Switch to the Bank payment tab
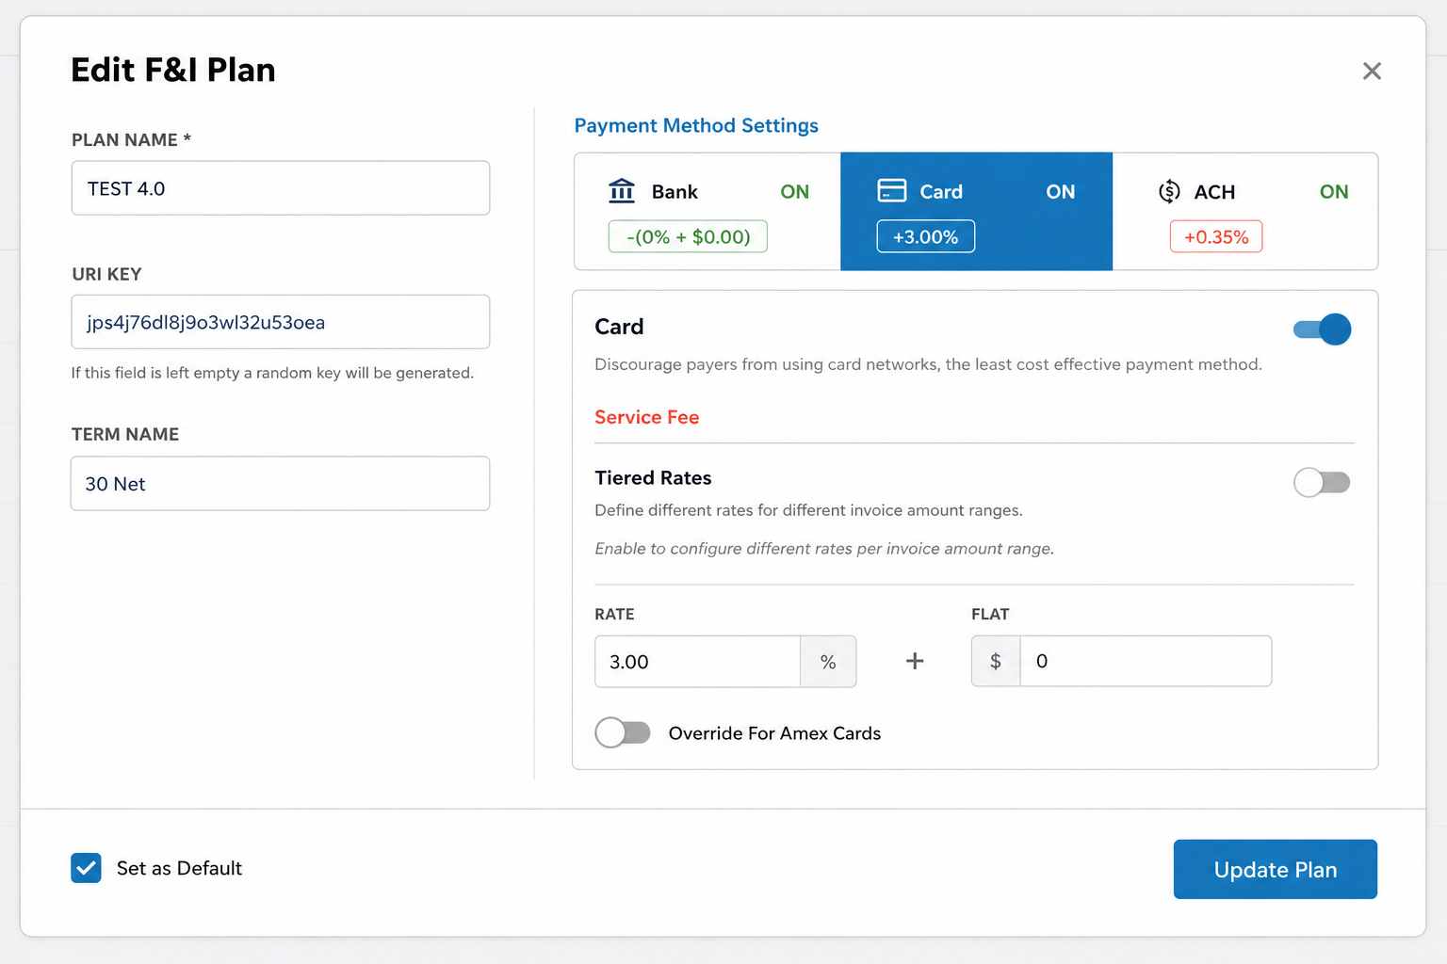This screenshot has width=1447, height=964. click(x=707, y=212)
